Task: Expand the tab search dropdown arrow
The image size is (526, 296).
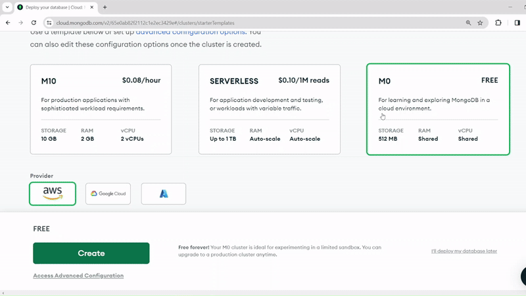Action: click(7, 7)
